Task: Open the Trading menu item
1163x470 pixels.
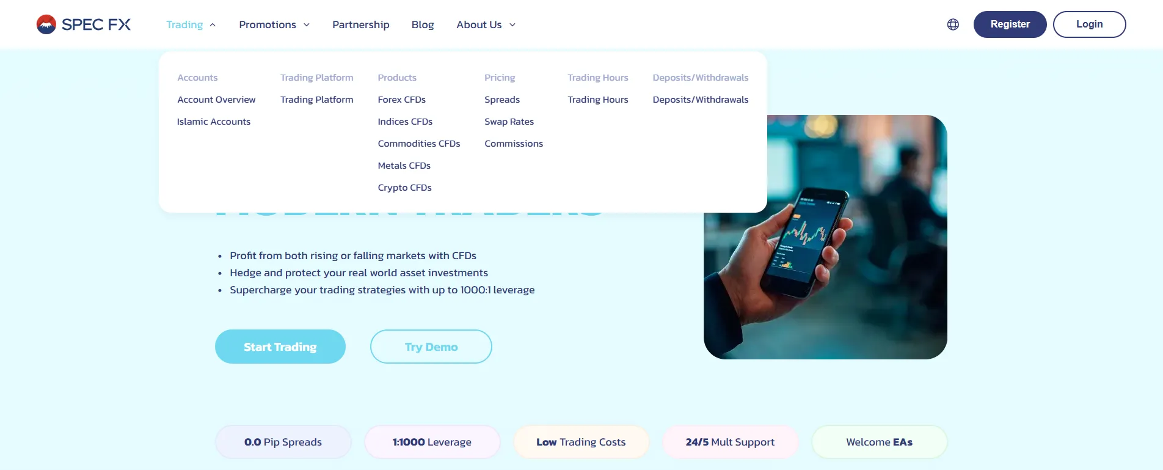Action: pos(184,24)
